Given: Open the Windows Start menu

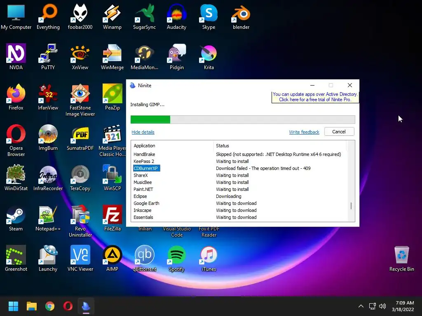Looking at the screenshot, I should pyautogui.click(x=13, y=306).
